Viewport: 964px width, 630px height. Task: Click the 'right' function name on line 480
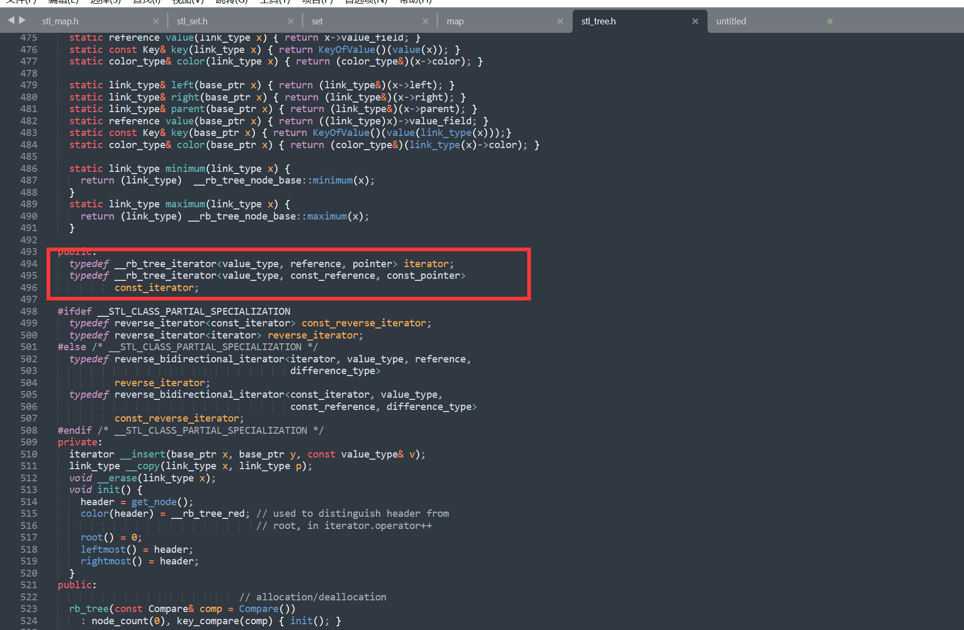click(185, 97)
